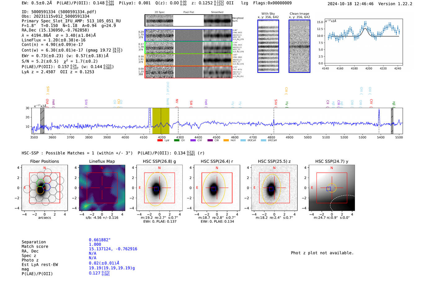Select the HSC SSP(26.4) r cutout image
This screenshot has height=295, width=434.
(x=217, y=188)
